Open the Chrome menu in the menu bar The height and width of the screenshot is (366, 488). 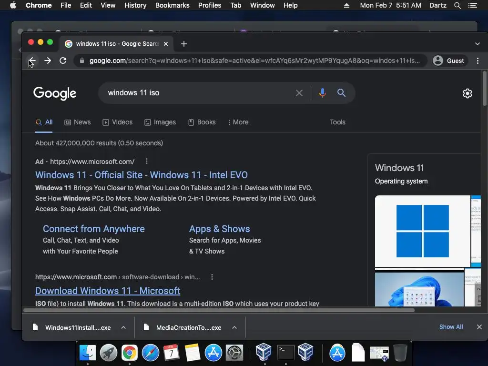(x=39, y=5)
